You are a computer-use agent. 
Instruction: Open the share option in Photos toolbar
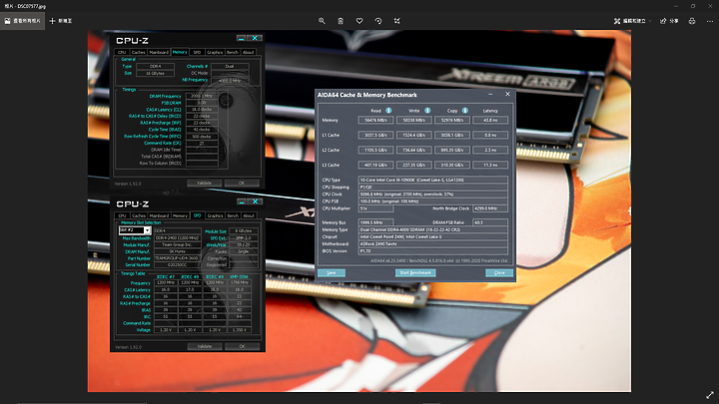(x=669, y=21)
